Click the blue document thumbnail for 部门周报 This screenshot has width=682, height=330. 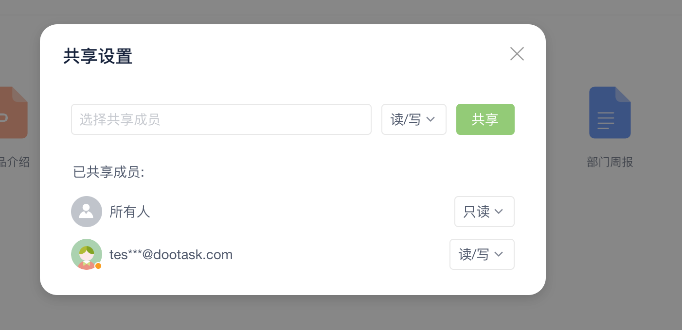pyautogui.click(x=610, y=113)
